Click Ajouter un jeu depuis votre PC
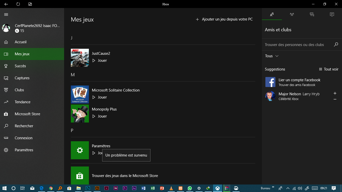Image resolution: width=342 pixels, height=192 pixels. (224, 19)
